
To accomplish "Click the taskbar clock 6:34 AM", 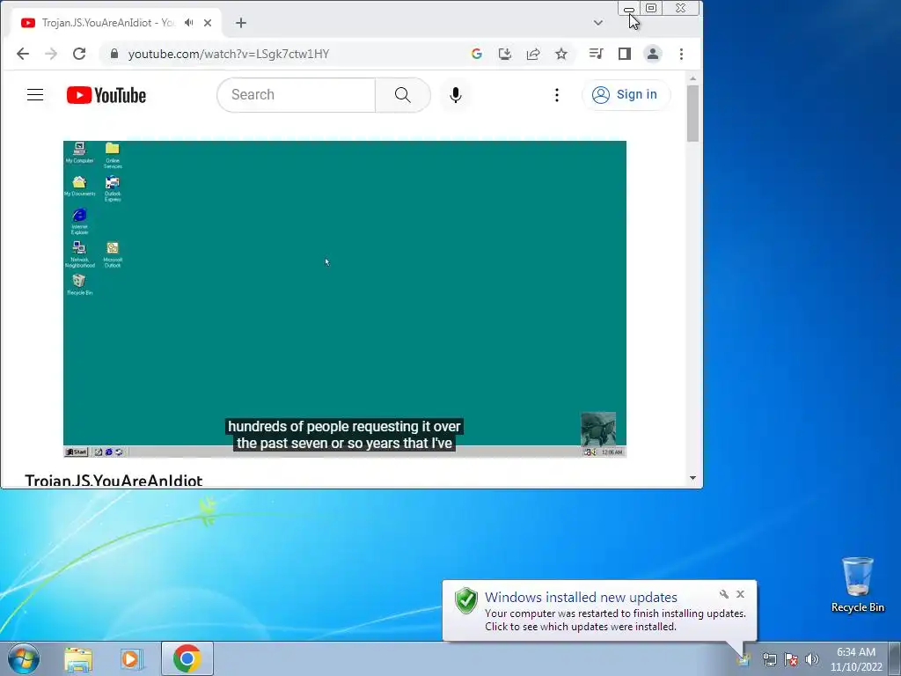I will tap(855, 659).
